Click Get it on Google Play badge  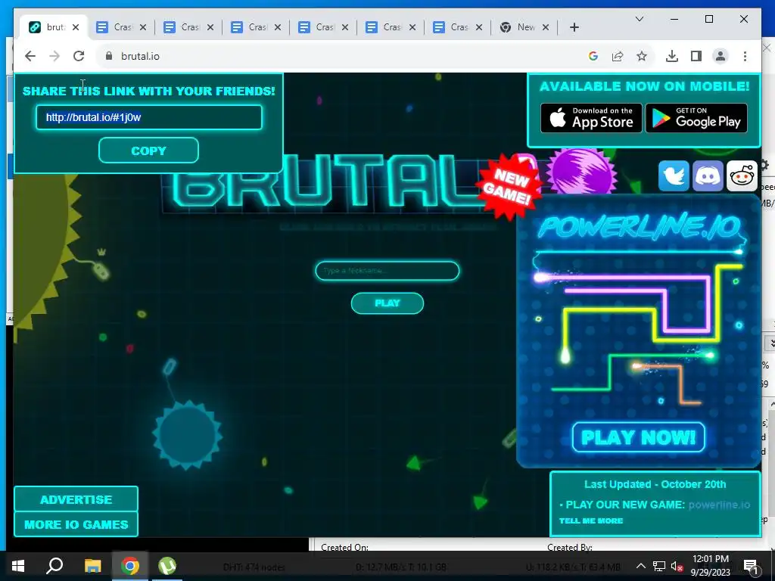click(x=696, y=118)
